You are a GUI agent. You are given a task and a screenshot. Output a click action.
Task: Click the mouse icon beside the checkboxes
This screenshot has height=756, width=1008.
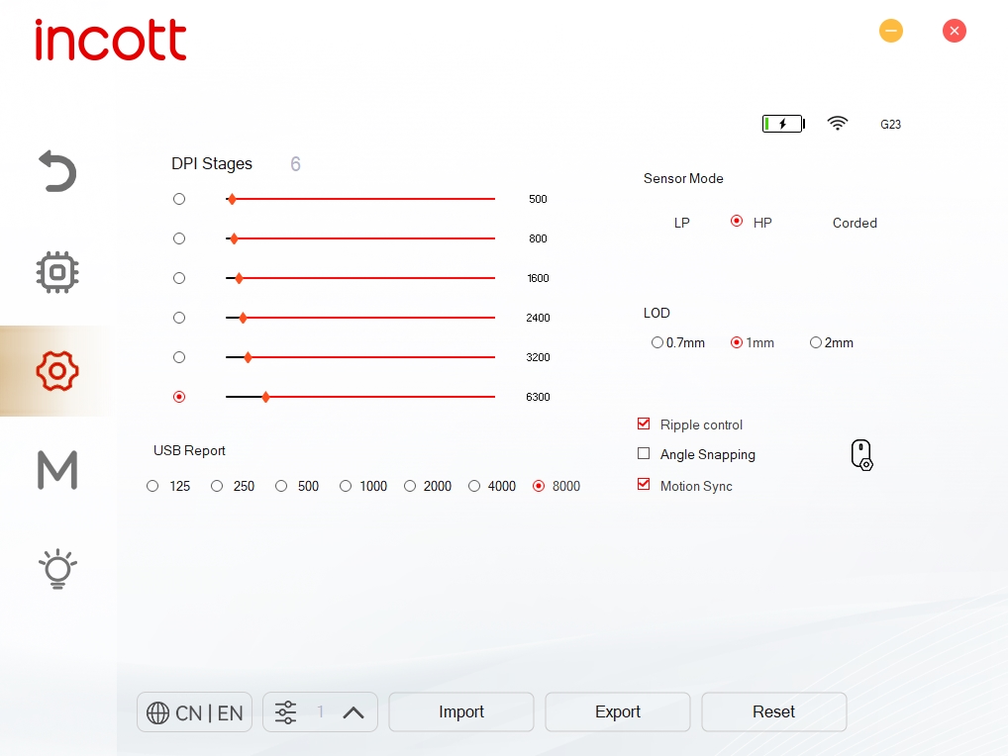click(x=860, y=454)
